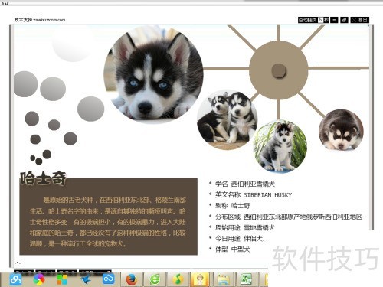Image resolution: width=383 pixels, height=287 pixels.
Task: Edit the auto-flip seconds input field
Action: tap(320, 20)
